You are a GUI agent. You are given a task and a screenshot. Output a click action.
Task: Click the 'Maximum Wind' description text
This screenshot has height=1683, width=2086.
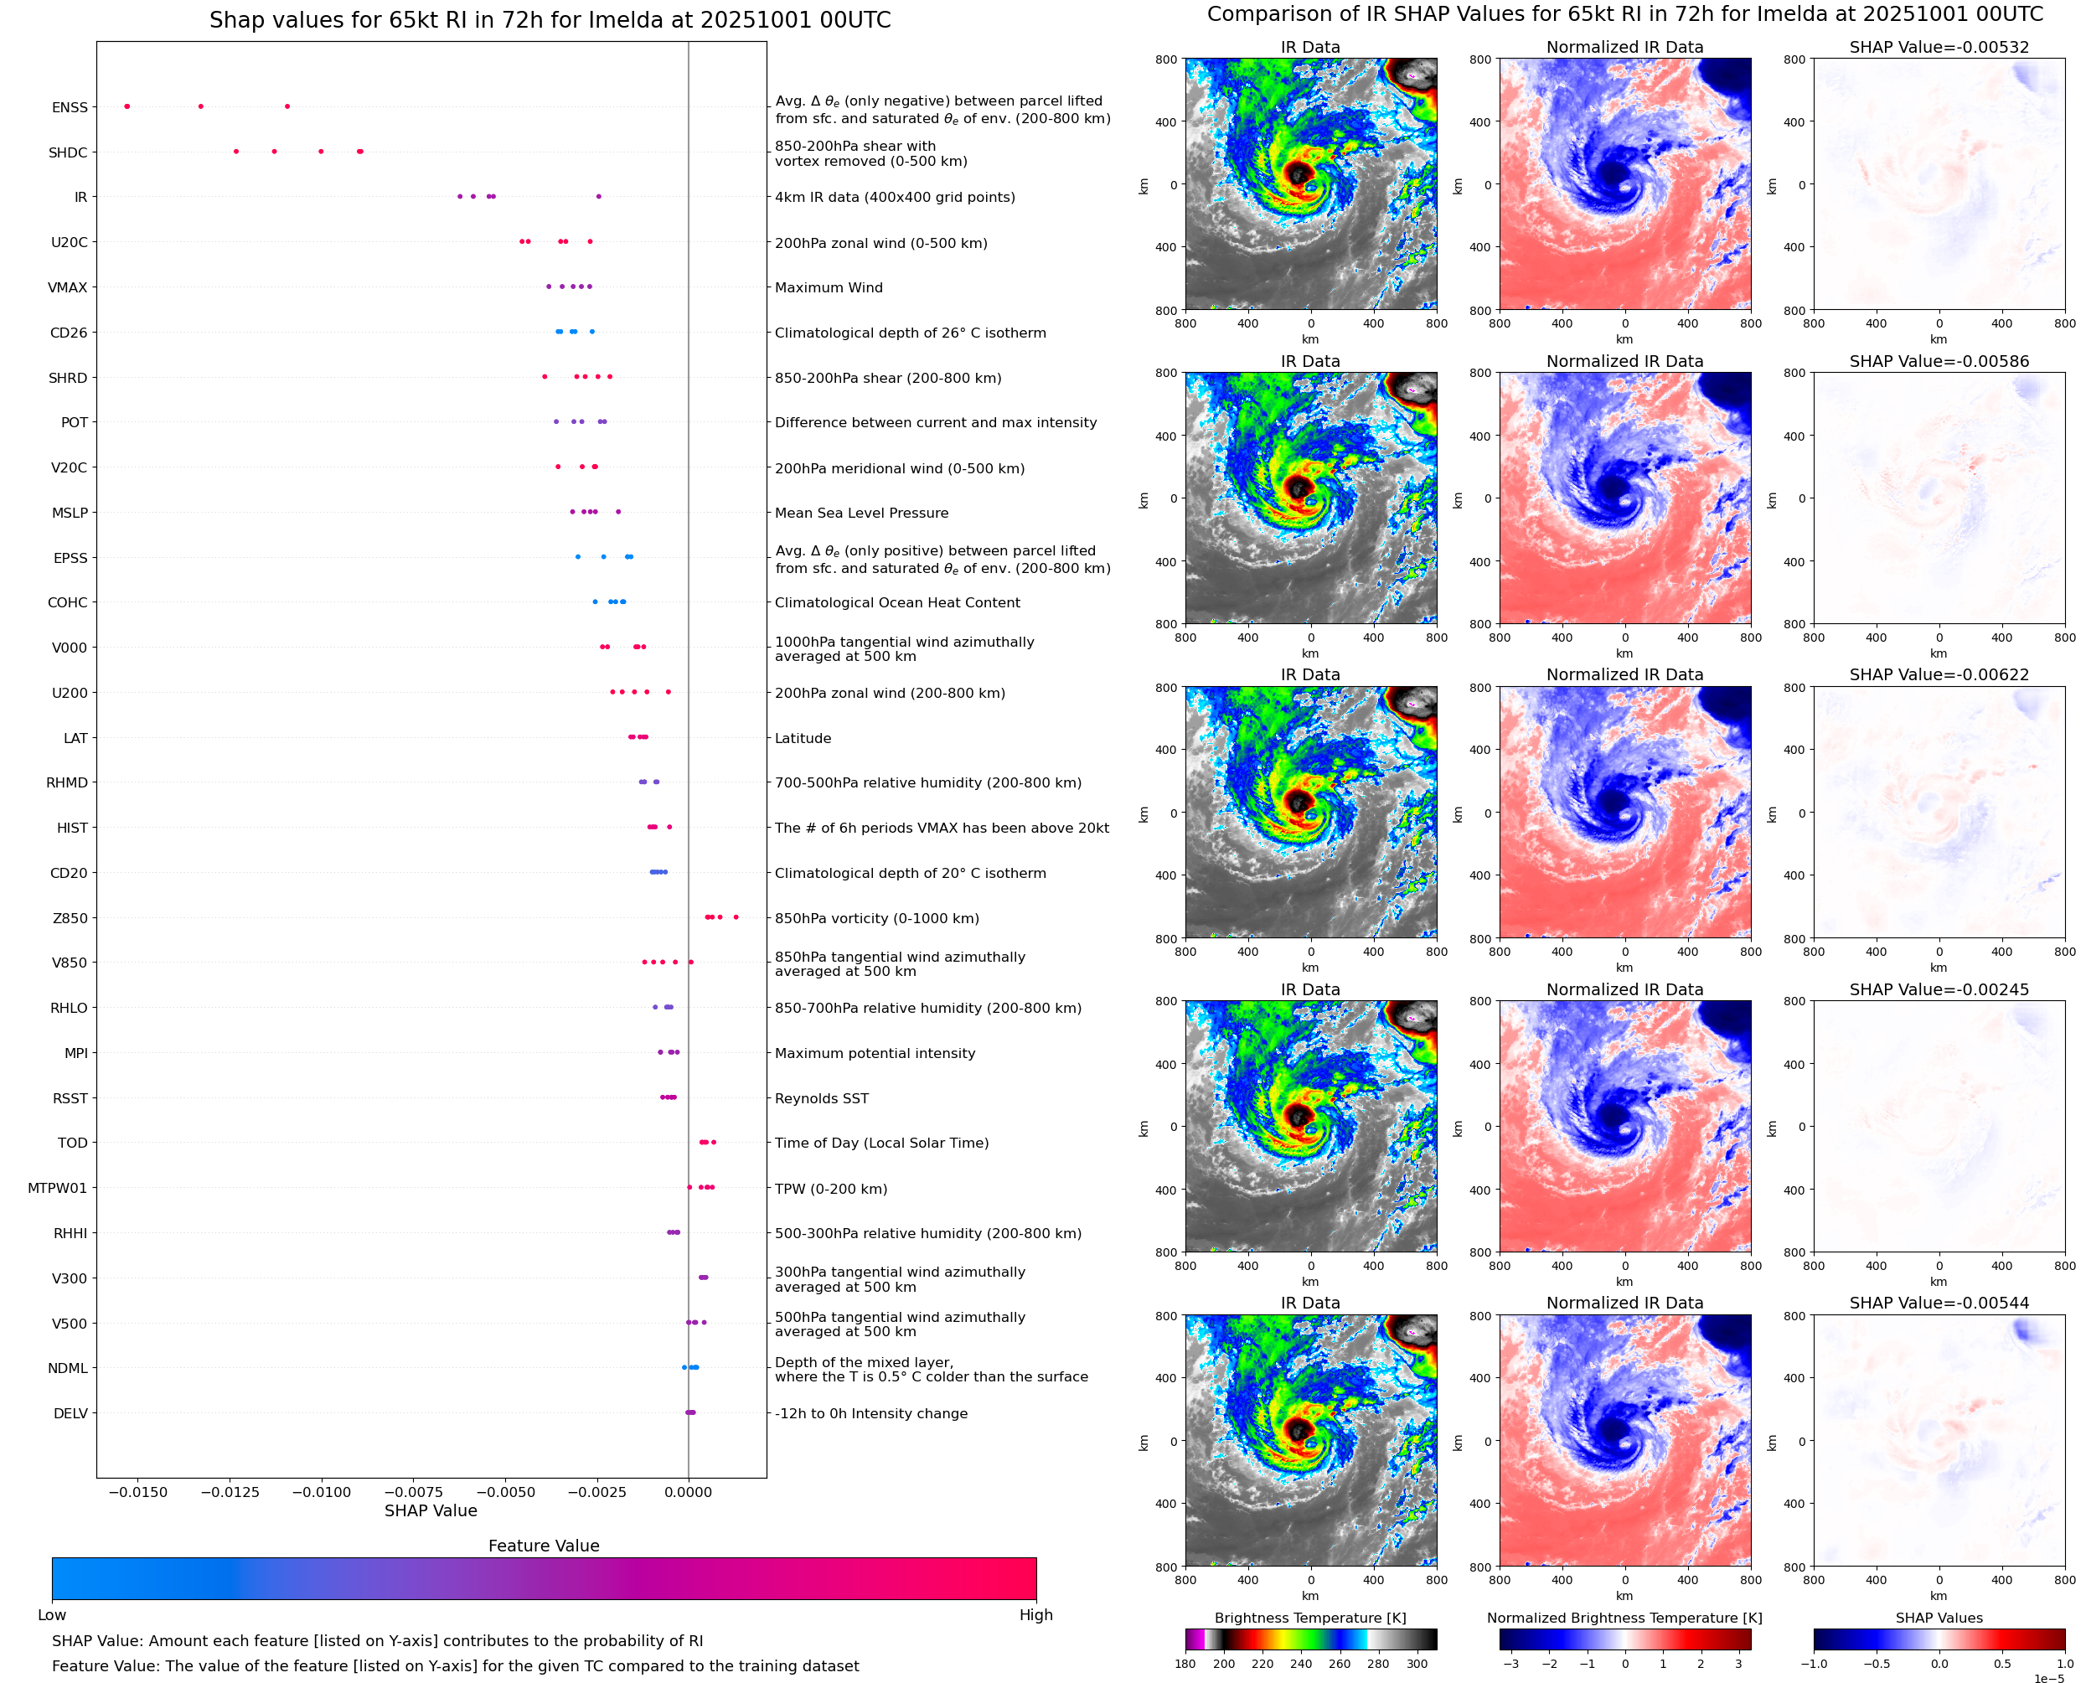(828, 288)
